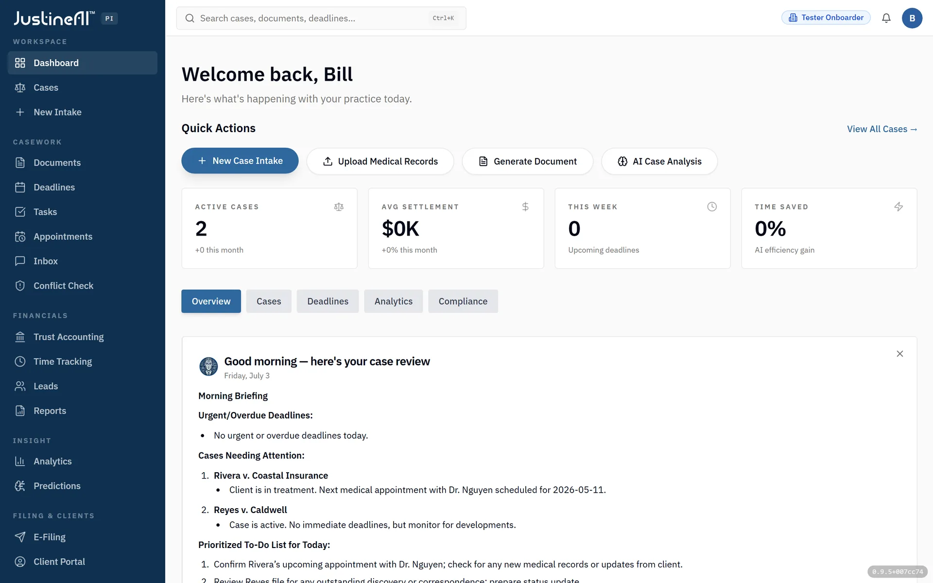Open the Reports chart file icon
The height and width of the screenshot is (583, 933).
[20, 411]
